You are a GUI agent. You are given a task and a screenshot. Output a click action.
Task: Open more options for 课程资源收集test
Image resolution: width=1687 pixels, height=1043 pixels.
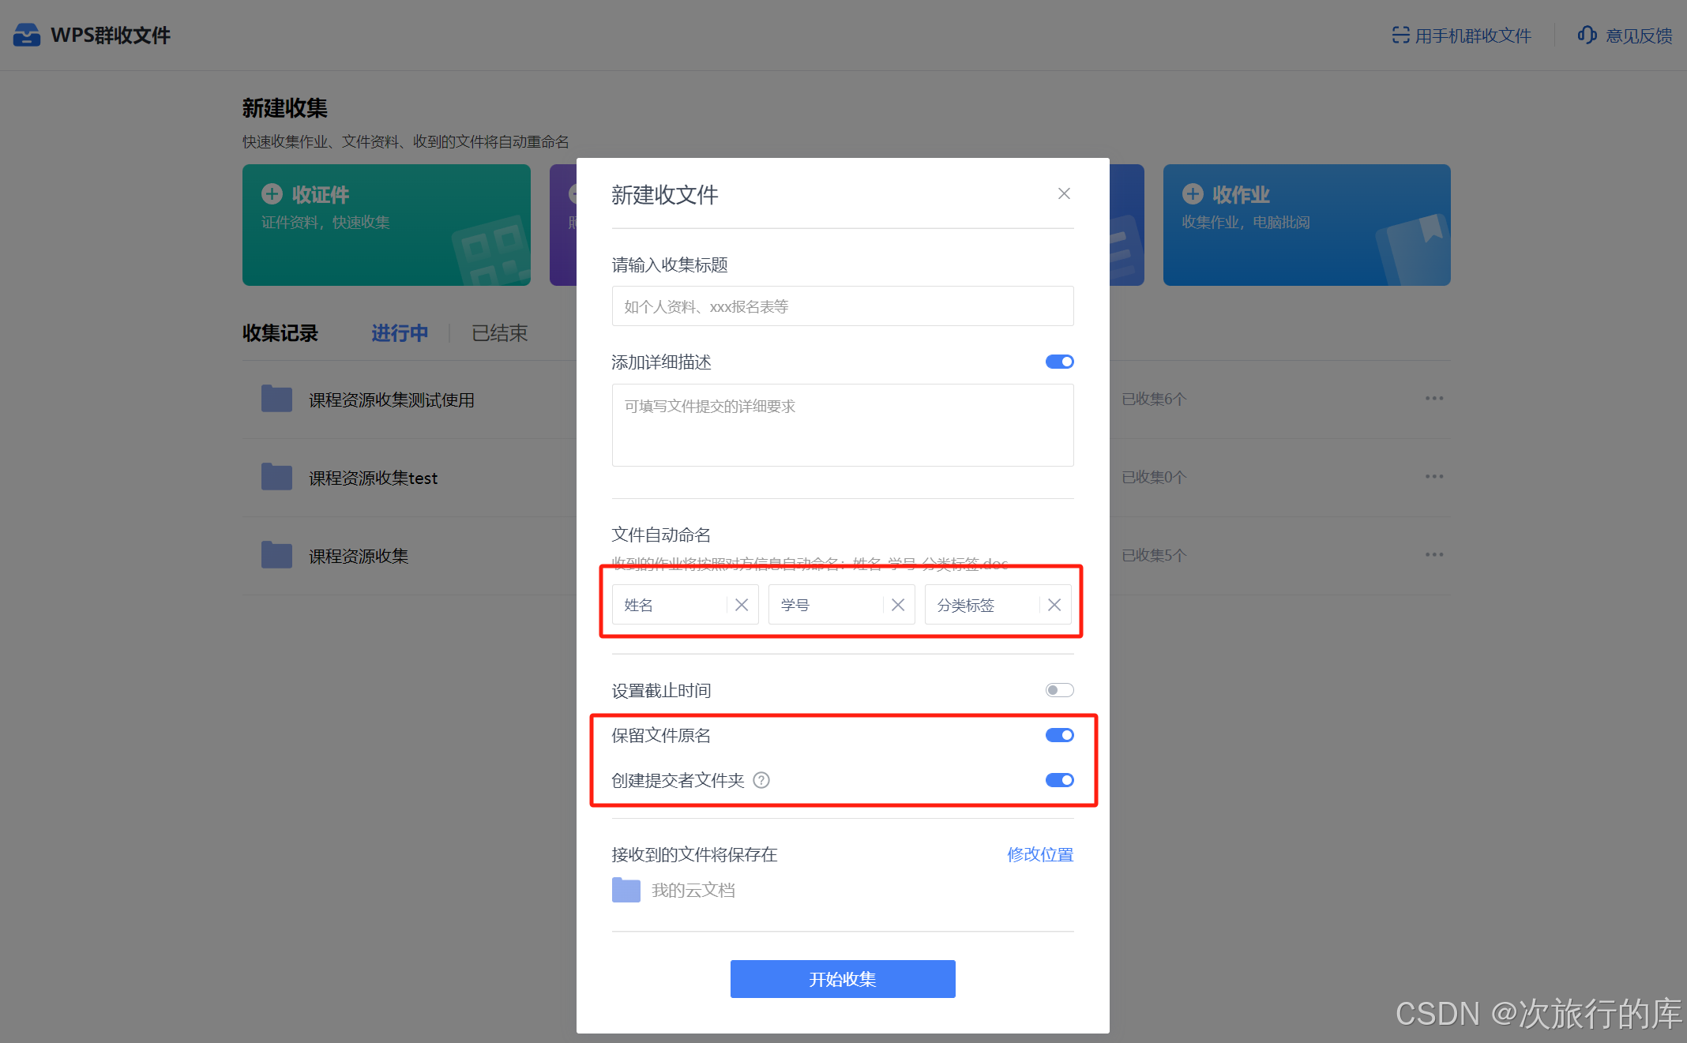(1433, 477)
